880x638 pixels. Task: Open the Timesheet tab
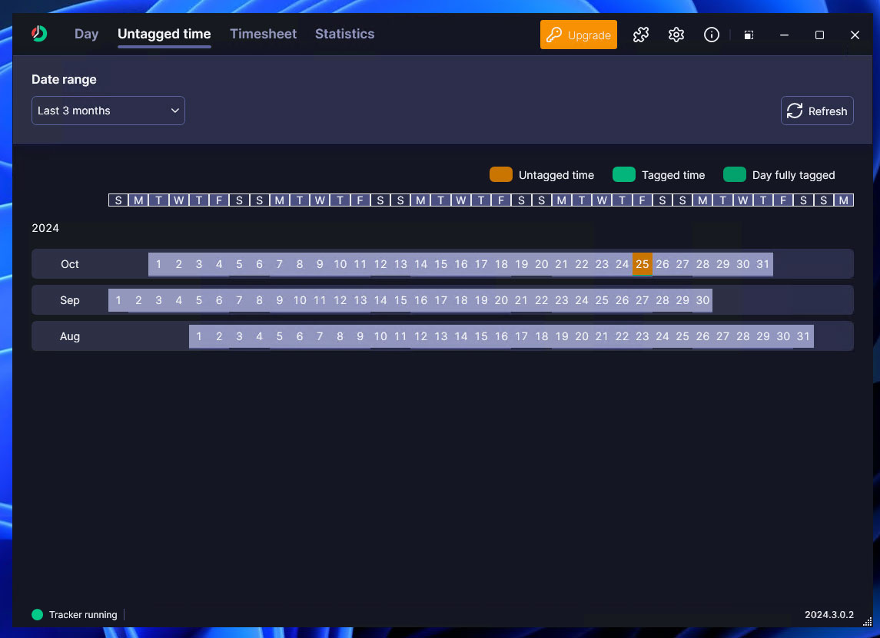click(x=263, y=34)
